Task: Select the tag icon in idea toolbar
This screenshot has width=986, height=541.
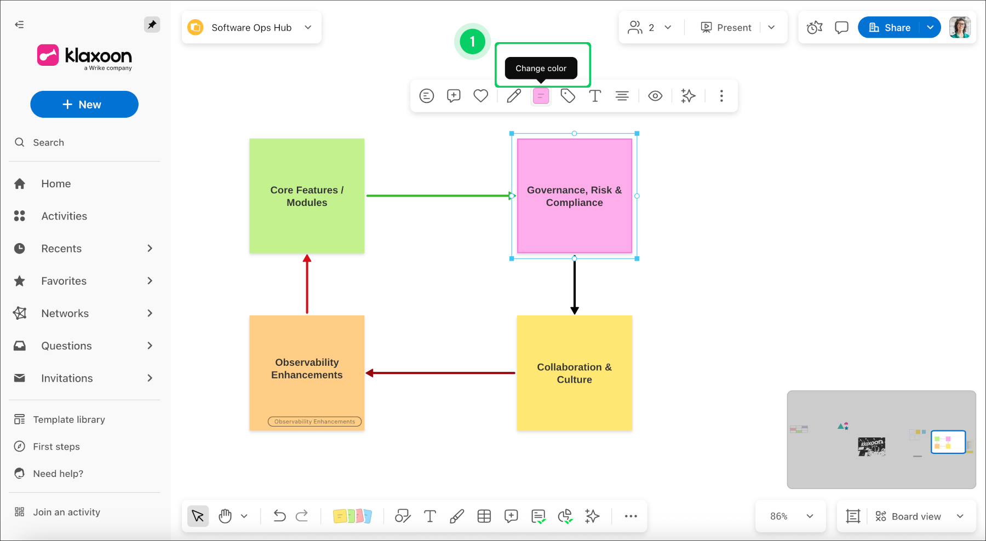Action: [567, 96]
